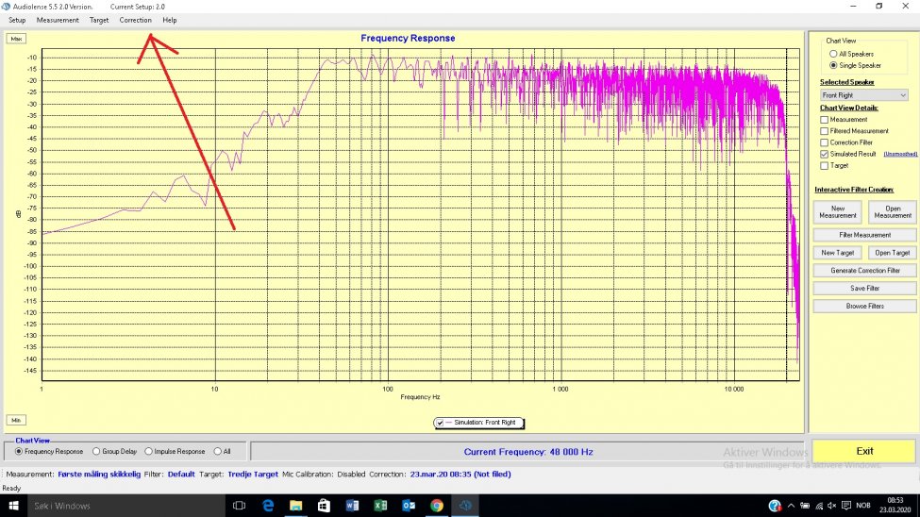Enable the Target checkbox

pyautogui.click(x=825, y=165)
